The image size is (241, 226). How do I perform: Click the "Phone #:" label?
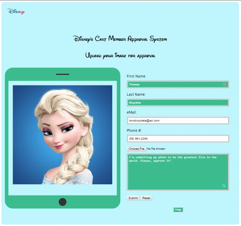[x=134, y=130]
